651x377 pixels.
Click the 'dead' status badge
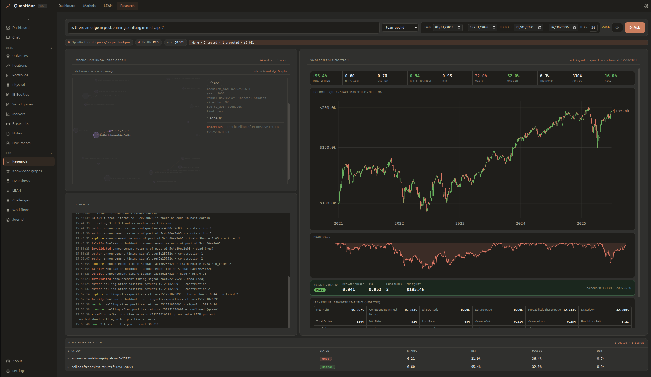tap(326, 359)
